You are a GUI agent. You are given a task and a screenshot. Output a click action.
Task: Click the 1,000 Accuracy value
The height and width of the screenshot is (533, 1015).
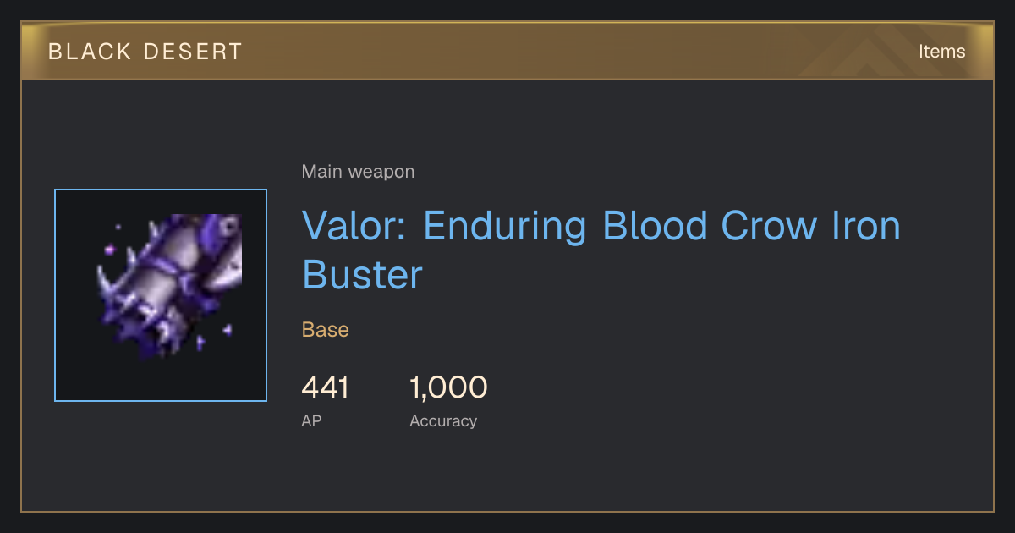pos(448,387)
